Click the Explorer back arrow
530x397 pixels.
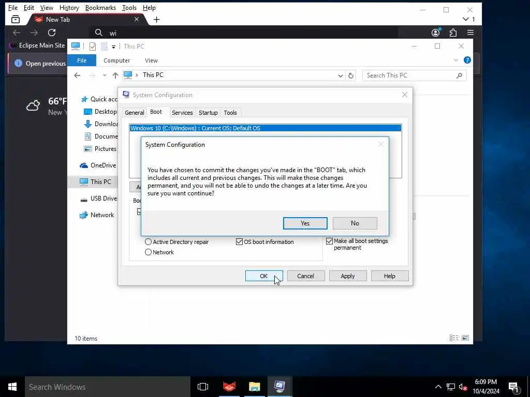pos(77,75)
